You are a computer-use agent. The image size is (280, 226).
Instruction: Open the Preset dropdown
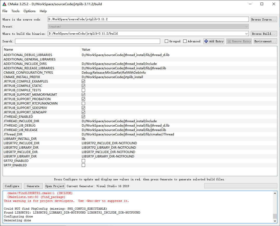click(148, 26)
